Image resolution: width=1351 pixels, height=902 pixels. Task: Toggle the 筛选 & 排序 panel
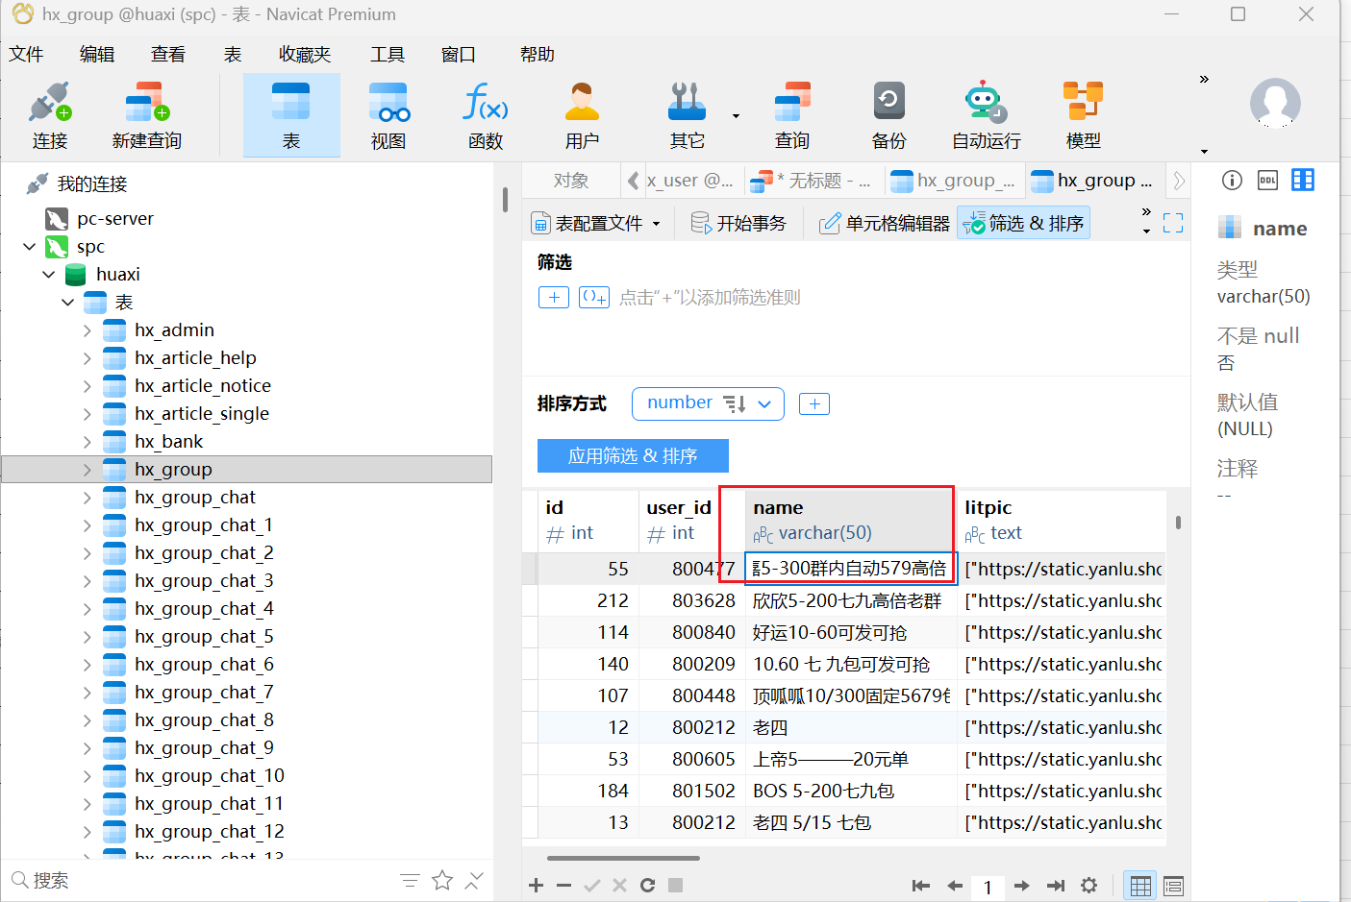pyautogui.click(x=1024, y=223)
